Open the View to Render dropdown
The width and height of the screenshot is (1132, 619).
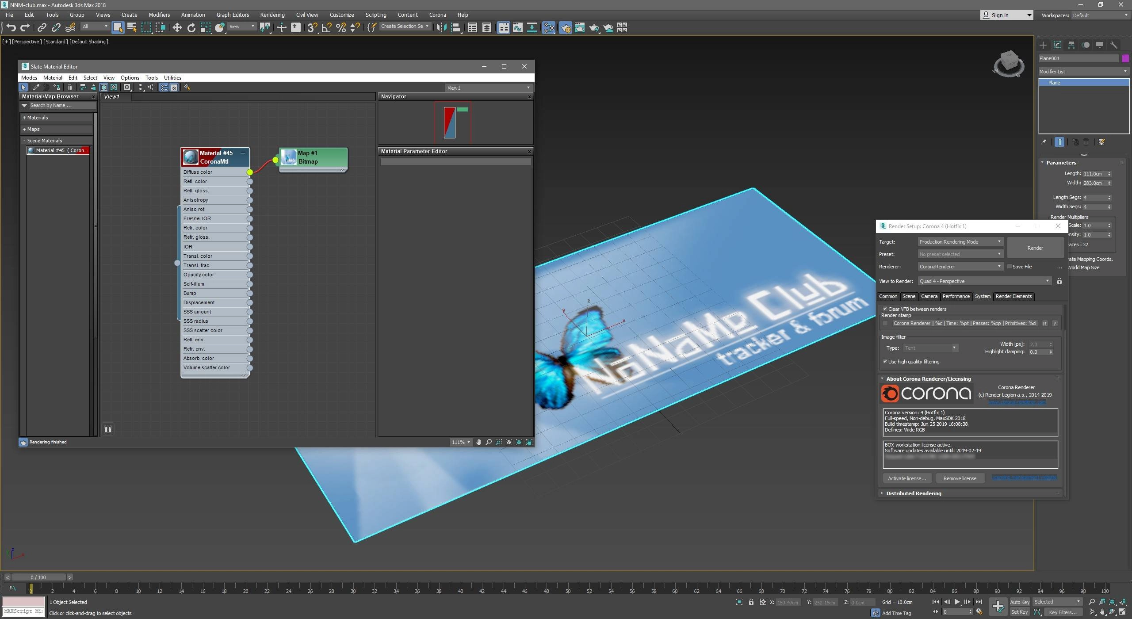(x=984, y=281)
